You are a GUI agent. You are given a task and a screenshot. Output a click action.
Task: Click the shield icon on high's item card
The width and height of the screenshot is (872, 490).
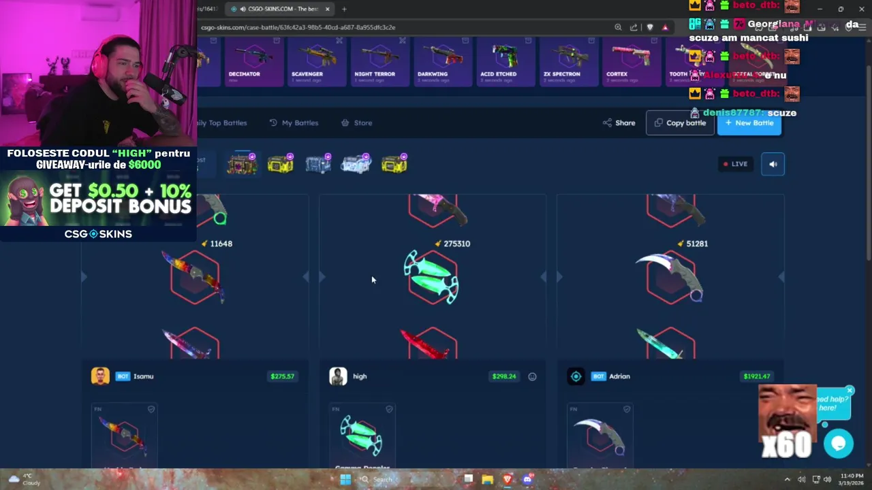[389, 410]
